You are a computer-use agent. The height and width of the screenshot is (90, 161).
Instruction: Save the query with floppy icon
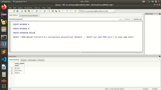click(x=17, y=11)
